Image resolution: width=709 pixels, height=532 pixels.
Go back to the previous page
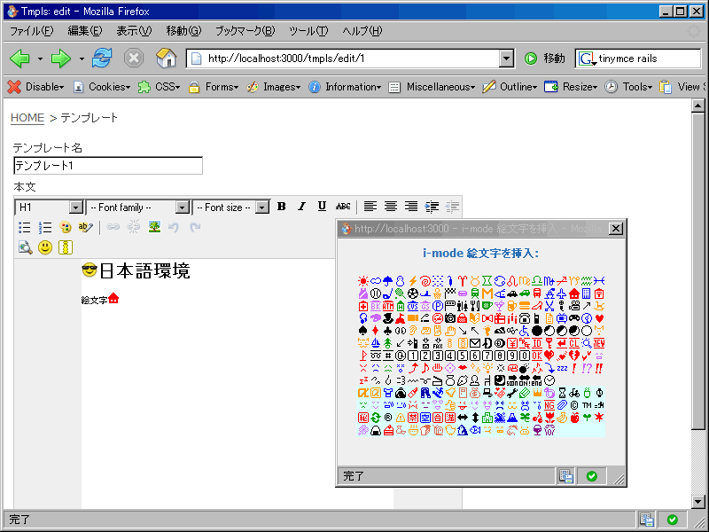[19, 59]
